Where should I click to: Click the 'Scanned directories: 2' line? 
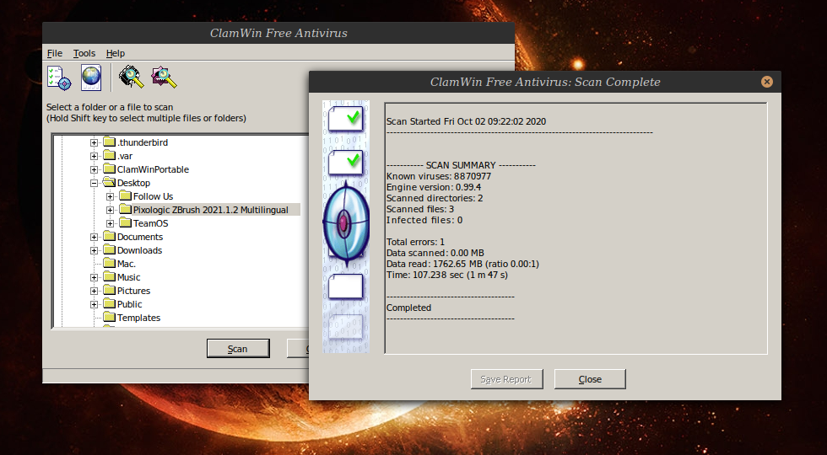point(435,199)
